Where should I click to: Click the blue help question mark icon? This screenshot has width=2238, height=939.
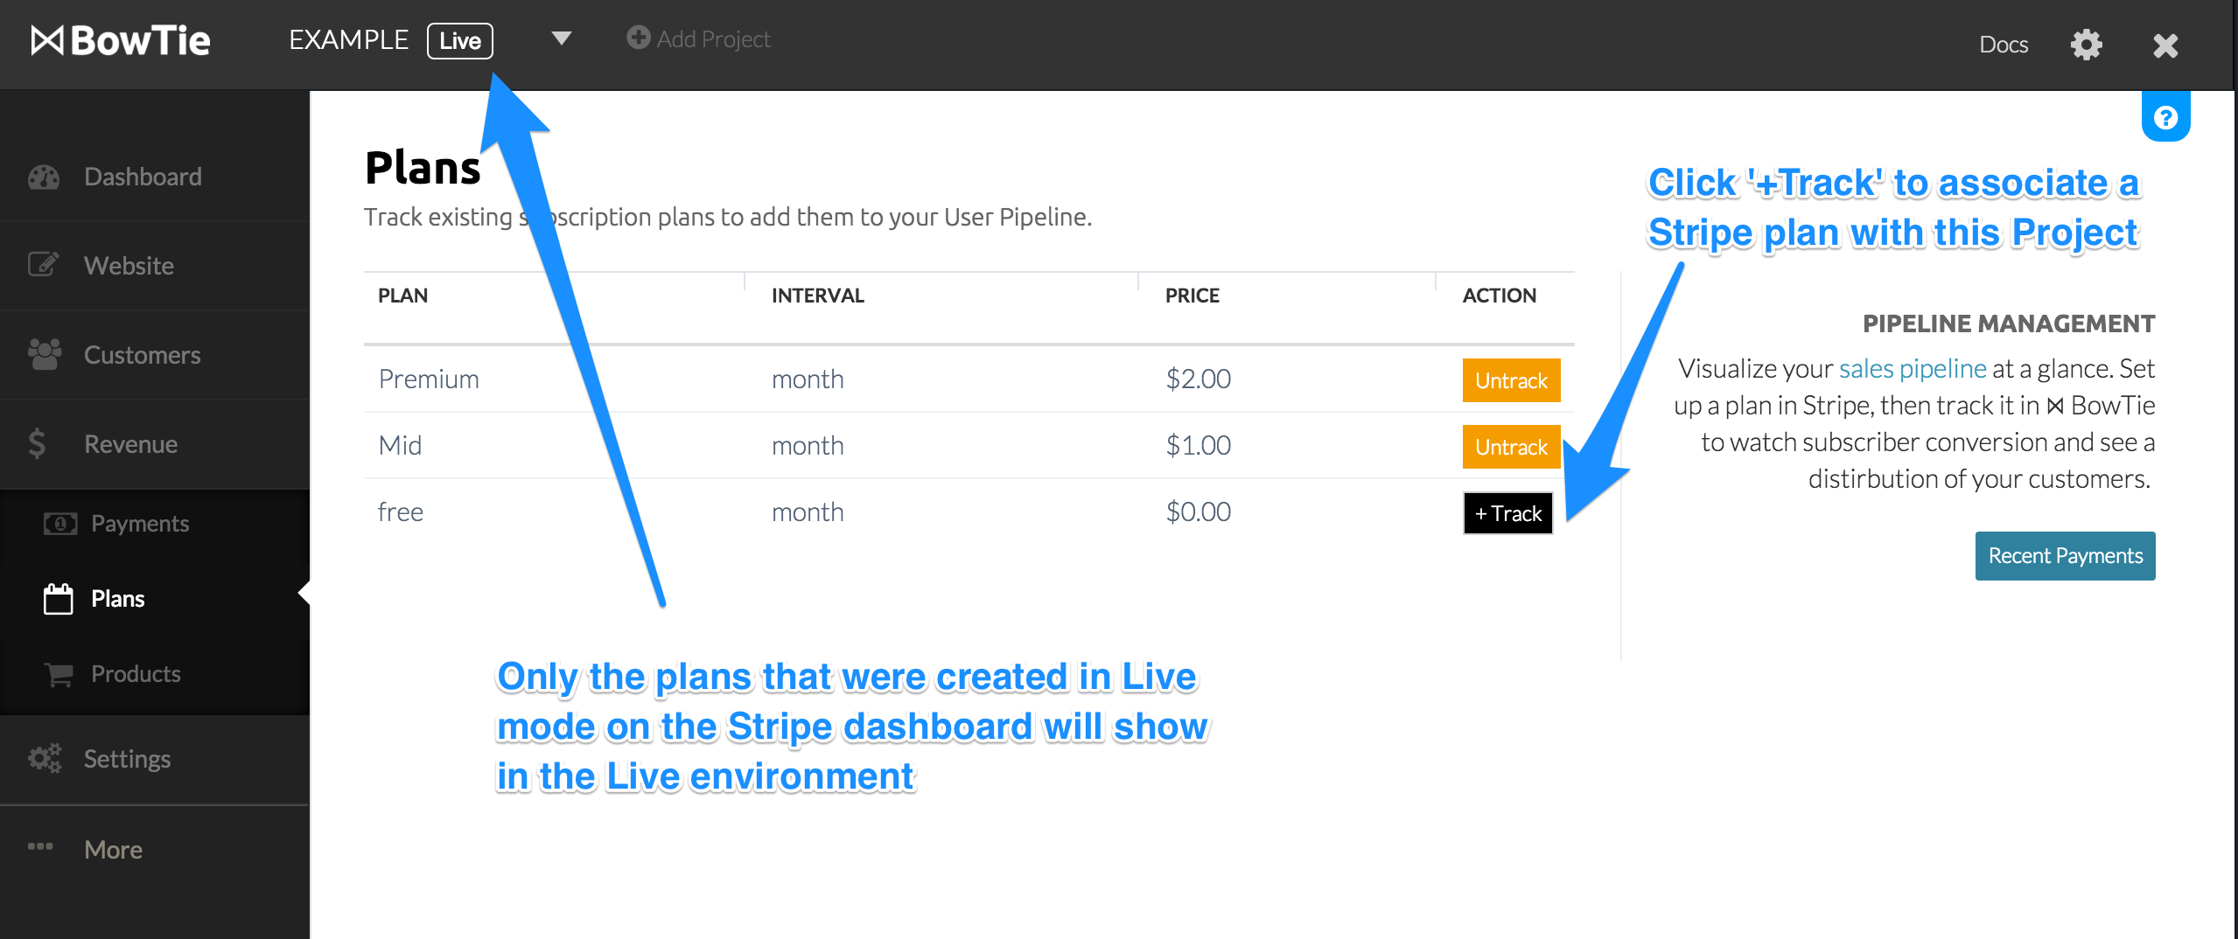[x=2165, y=117]
